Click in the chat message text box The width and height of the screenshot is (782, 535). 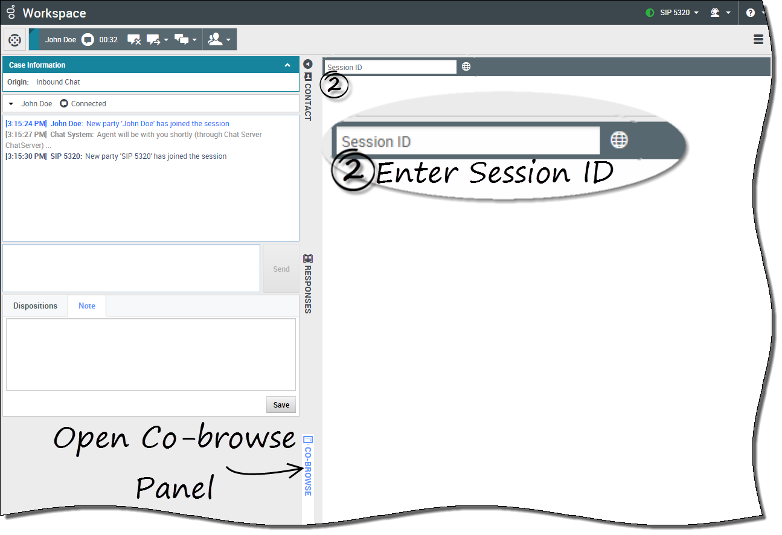point(132,268)
